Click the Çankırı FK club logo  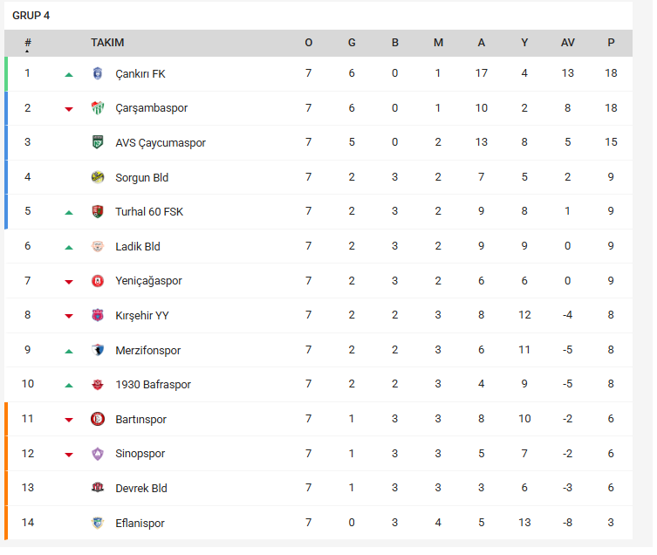coord(98,74)
